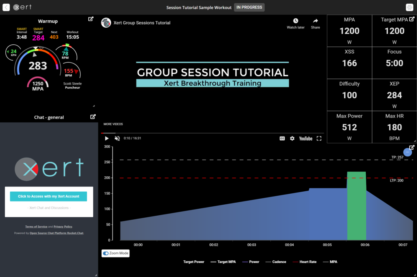Click the 'Warmup' panel heading

point(48,21)
